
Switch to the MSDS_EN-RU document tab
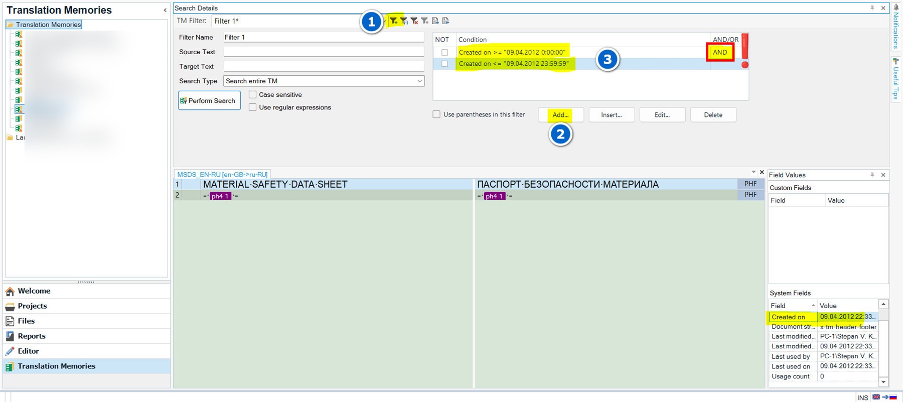pyautogui.click(x=222, y=174)
